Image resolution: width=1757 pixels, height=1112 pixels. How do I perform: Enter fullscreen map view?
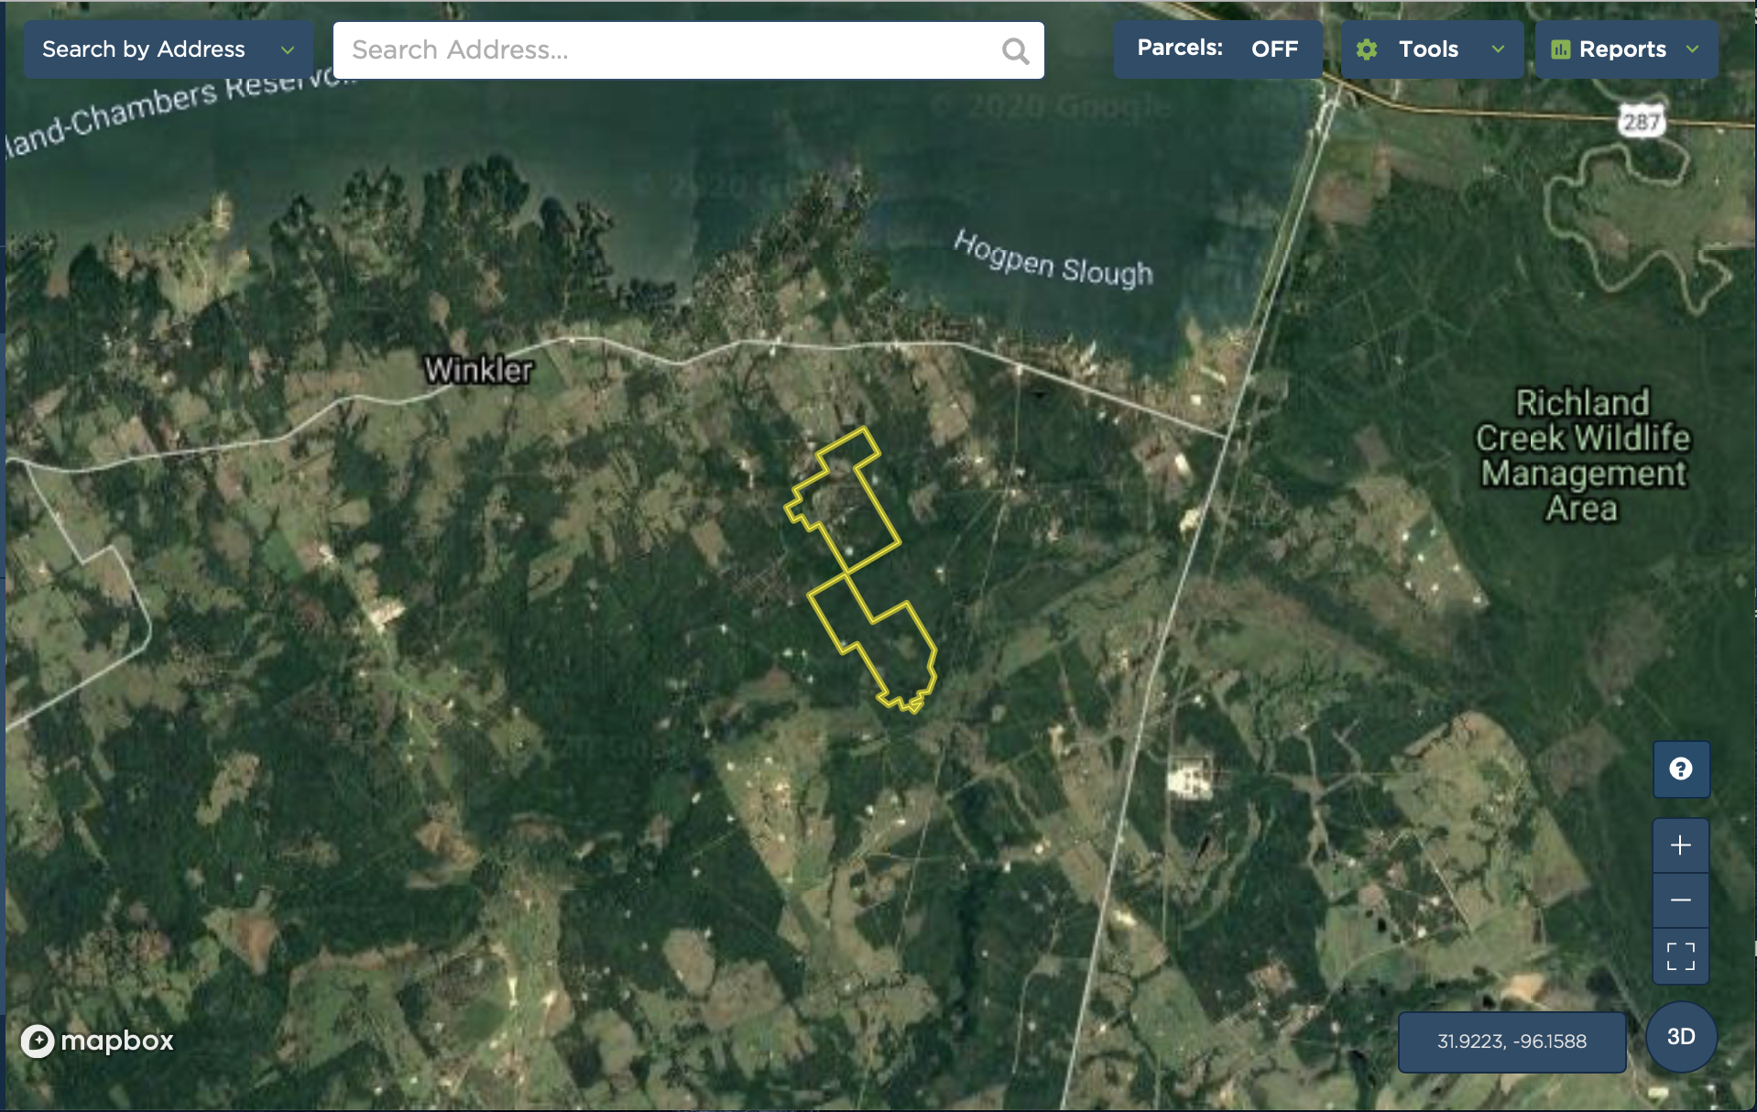coord(1680,956)
